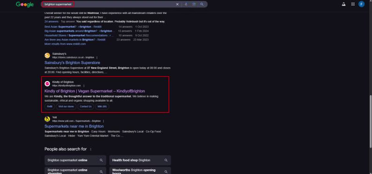Search Woolworths Brighton opening hours suggestion

[x=140, y=171]
